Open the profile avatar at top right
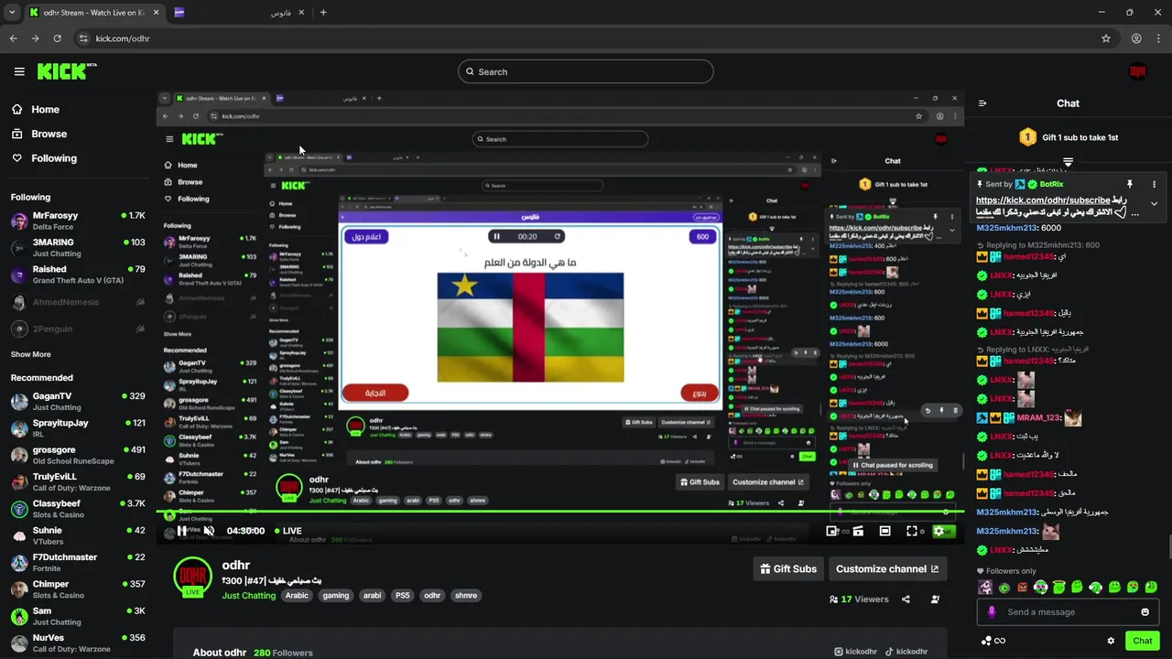The image size is (1172, 659). (1137, 71)
